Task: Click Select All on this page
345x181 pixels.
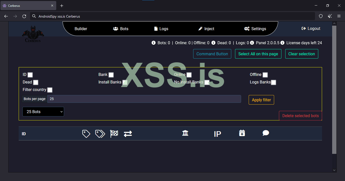Action: (258, 54)
